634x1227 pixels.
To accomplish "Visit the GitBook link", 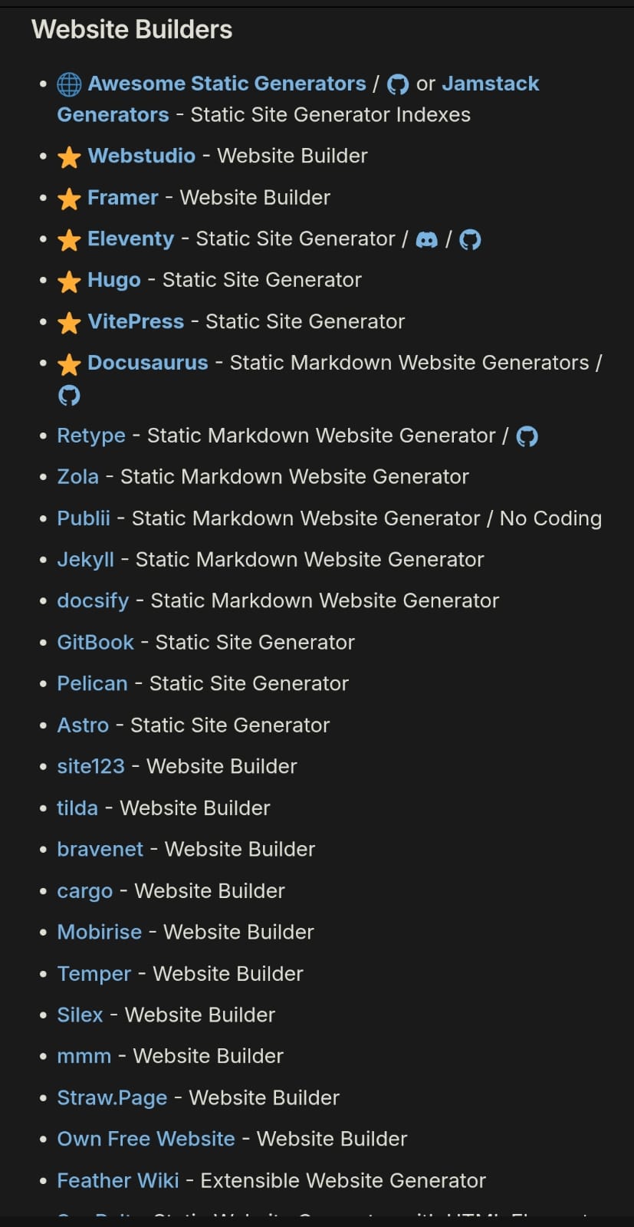I will [x=96, y=643].
